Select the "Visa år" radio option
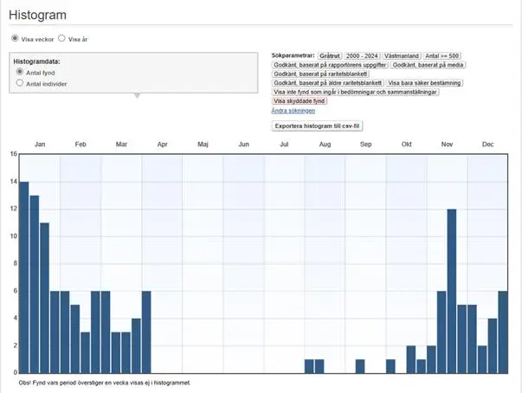522x393 pixels. pyautogui.click(x=61, y=39)
